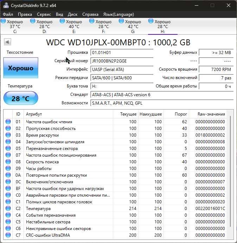Click status orb for attribute 05 Переназначенные сектора
The height and width of the screenshot is (243, 237).
click(x=8, y=148)
